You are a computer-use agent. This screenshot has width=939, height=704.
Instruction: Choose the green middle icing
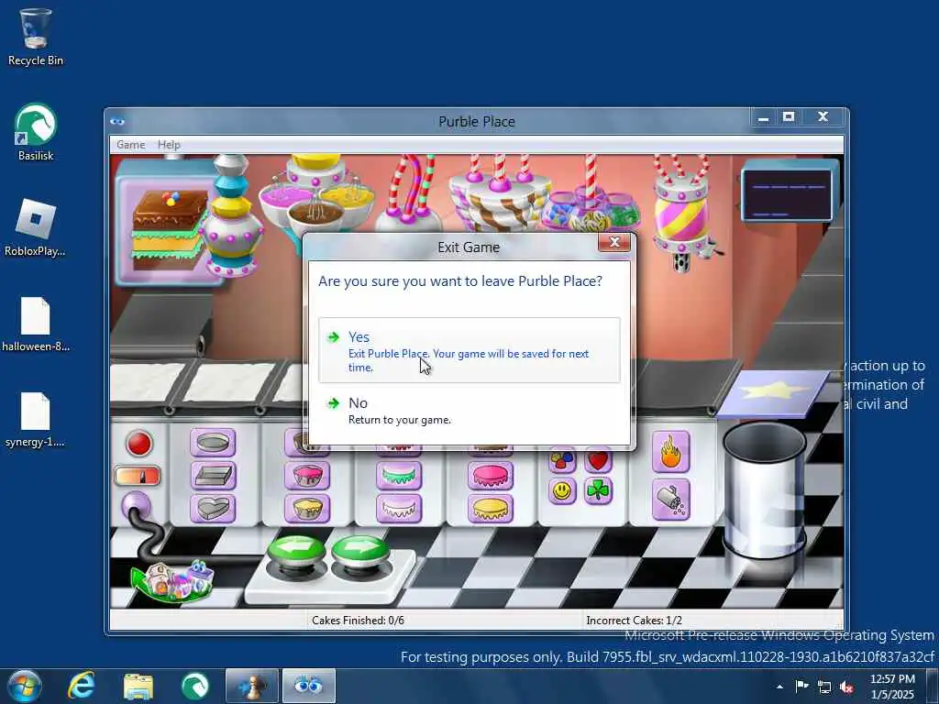pyautogui.click(x=399, y=476)
